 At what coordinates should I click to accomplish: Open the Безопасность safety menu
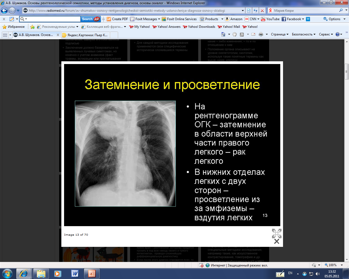pos(303,34)
